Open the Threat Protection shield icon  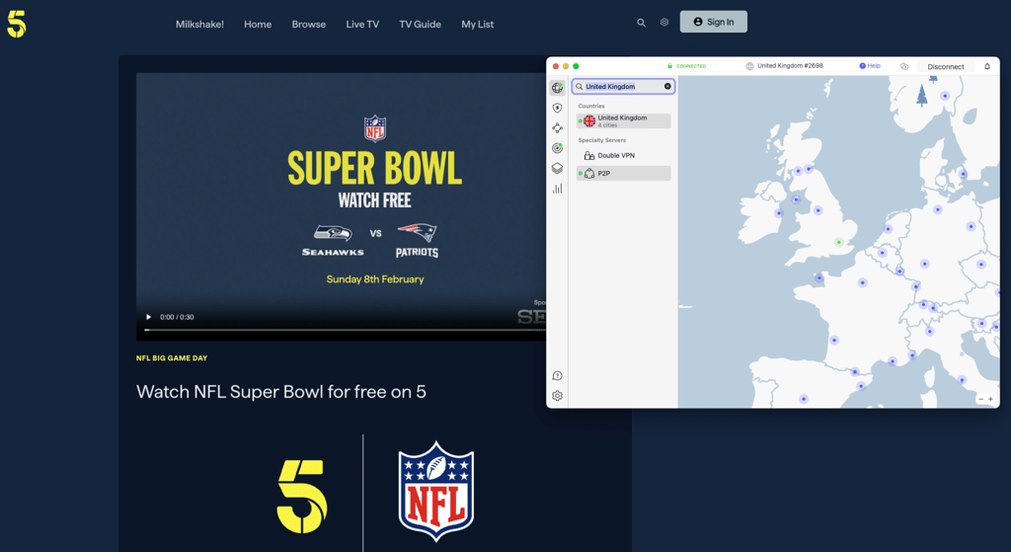click(x=557, y=108)
